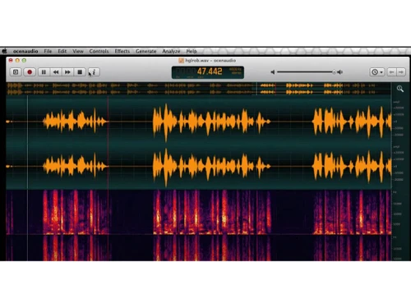Open the Effects menu
The image size is (411, 308).
coord(122,51)
